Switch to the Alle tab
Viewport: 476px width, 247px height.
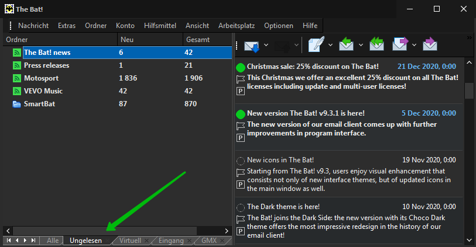pyautogui.click(x=53, y=241)
